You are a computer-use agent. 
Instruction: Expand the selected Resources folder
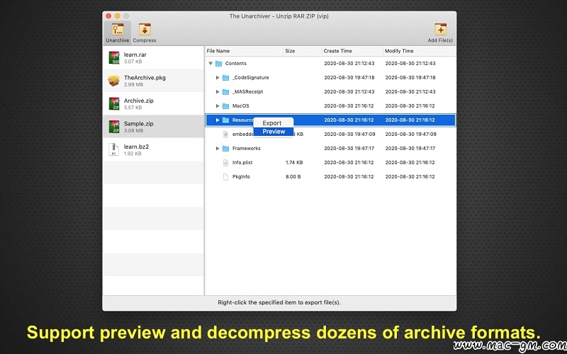(218, 120)
